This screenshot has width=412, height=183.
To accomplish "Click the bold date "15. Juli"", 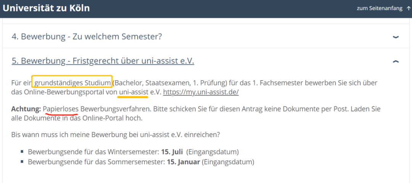I will pyautogui.click(x=172, y=152).
